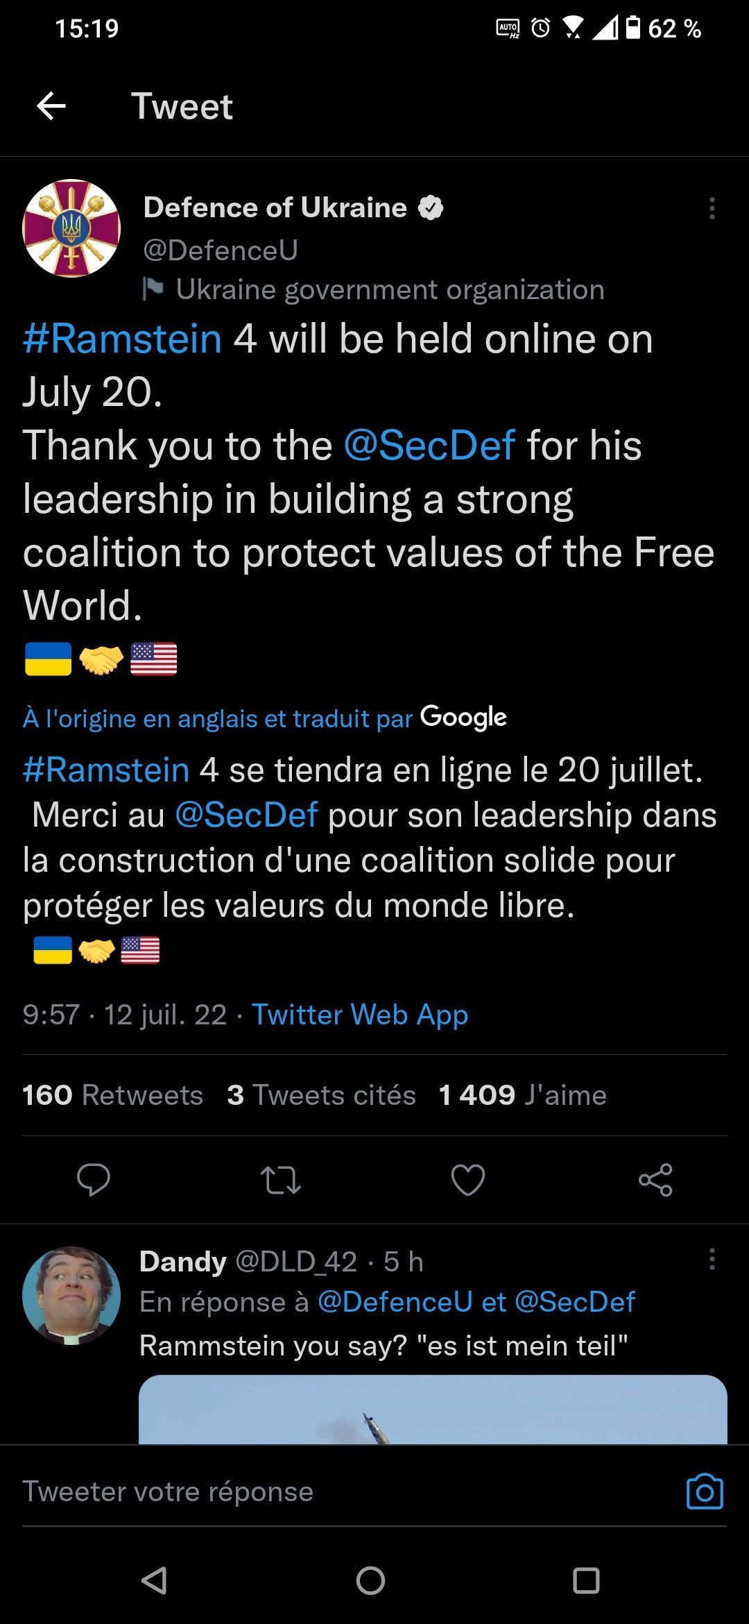Open Defence of Ukraine profile picture
The height and width of the screenshot is (1624, 749).
click(71, 229)
